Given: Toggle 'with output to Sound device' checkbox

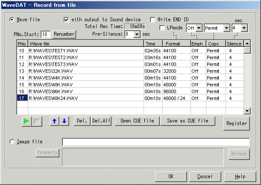Looking at the screenshot, I should 66,20.
